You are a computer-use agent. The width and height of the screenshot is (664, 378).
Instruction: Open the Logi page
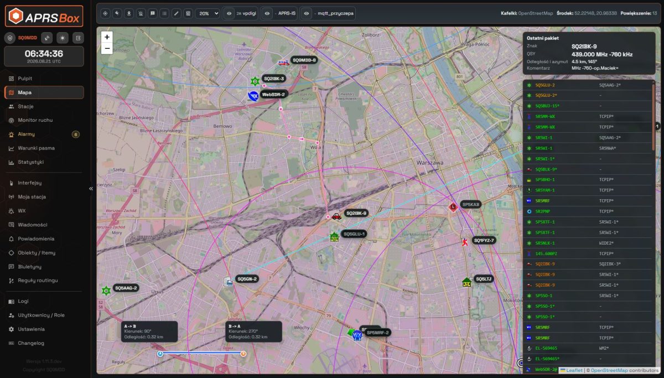tap(44, 301)
